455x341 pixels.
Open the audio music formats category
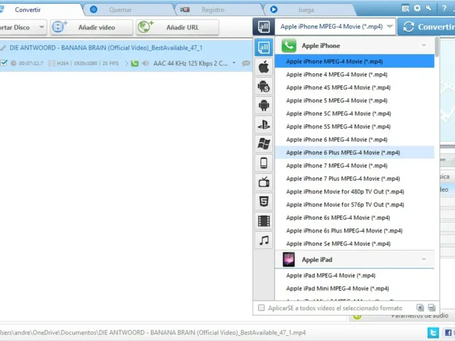(x=264, y=240)
